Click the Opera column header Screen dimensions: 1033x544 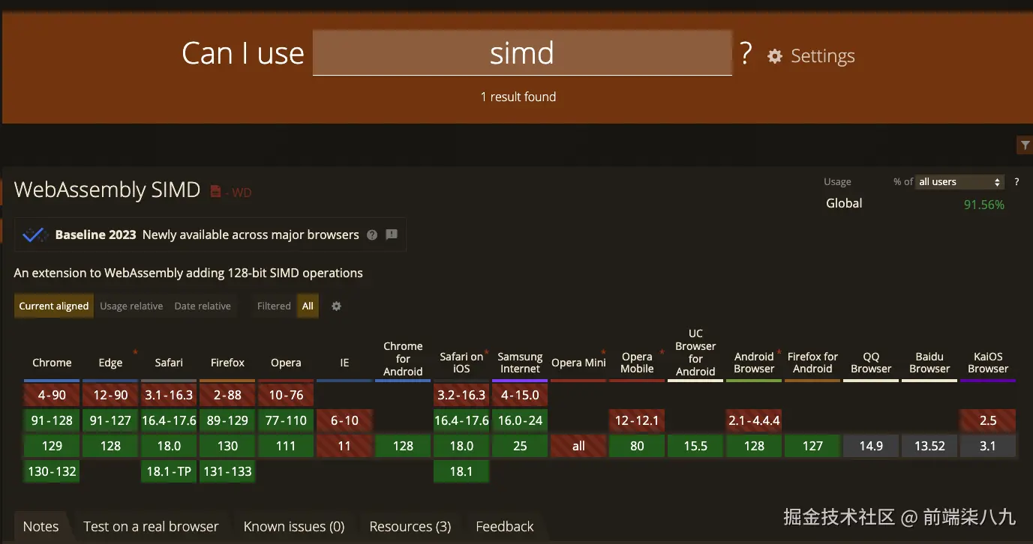(x=286, y=363)
